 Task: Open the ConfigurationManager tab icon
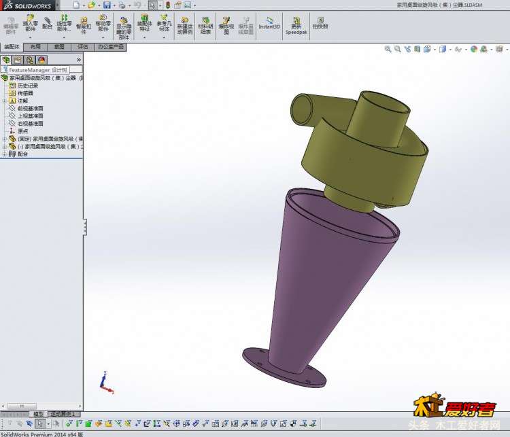(x=29, y=60)
